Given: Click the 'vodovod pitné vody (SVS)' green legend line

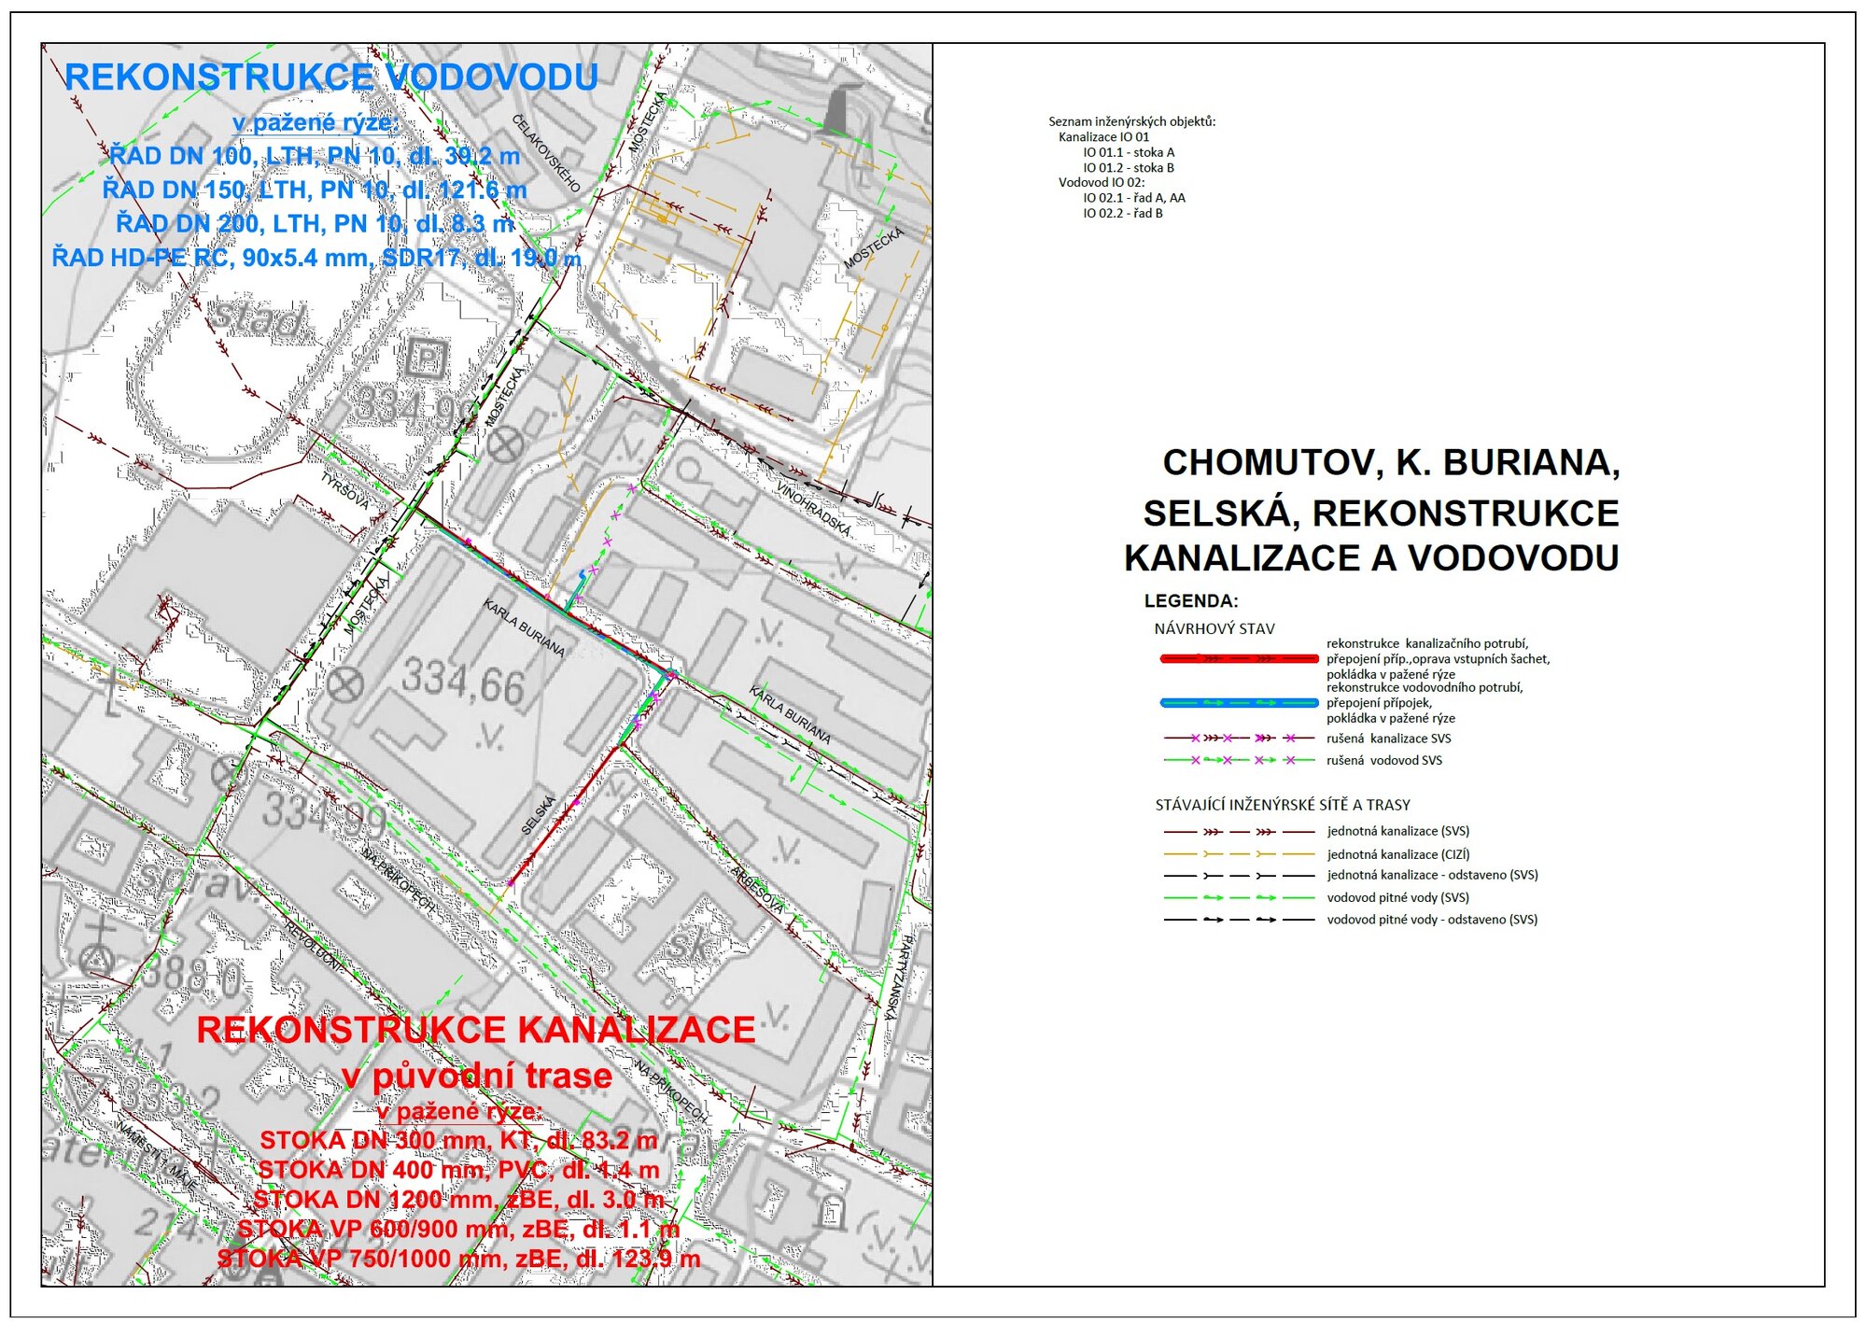Looking at the screenshot, I should [x=1239, y=898].
